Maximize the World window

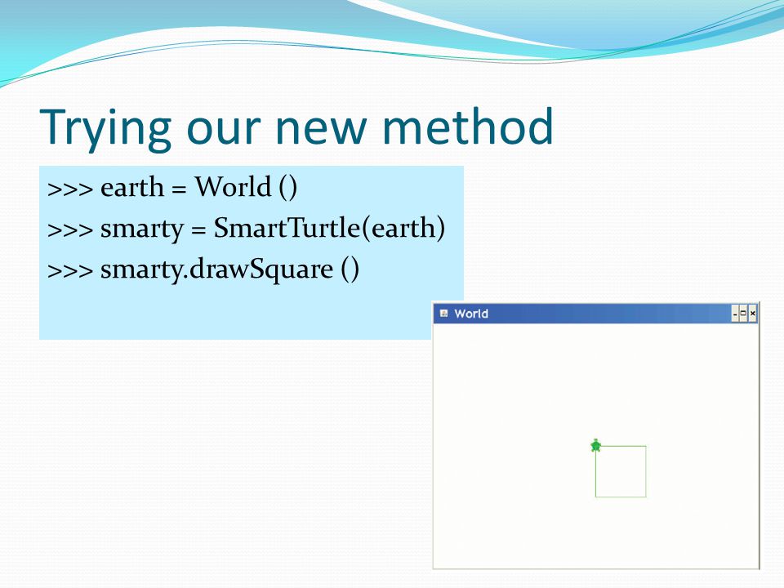coord(743,314)
